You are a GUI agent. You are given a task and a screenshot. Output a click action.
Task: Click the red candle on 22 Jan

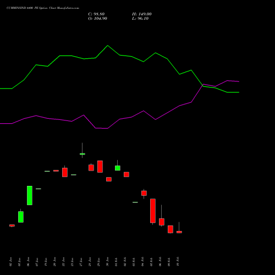pyautogui.click(x=65, y=172)
